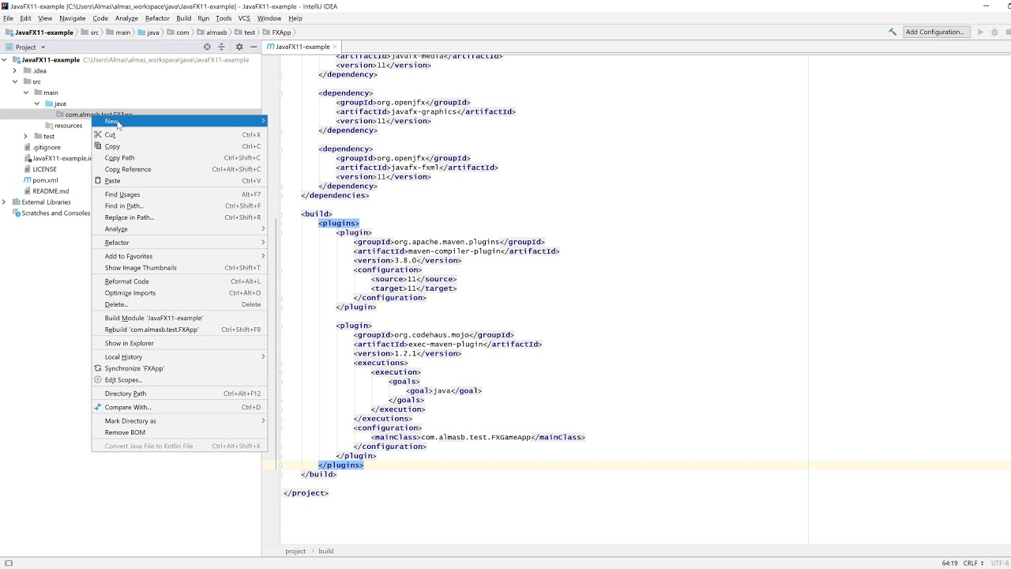Click the Edit Scopes icon in context menu
1011x569 pixels.
(x=98, y=380)
